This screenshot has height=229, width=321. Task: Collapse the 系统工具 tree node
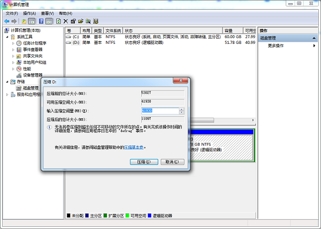point(7,37)
